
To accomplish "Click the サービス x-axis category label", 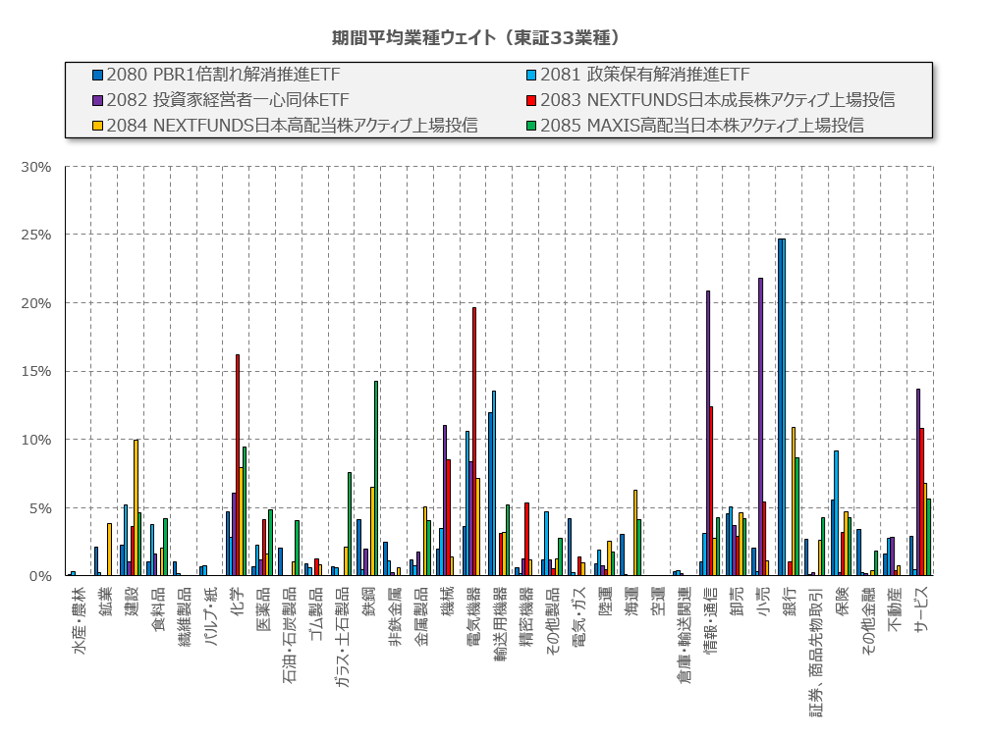I will [920, 614].
